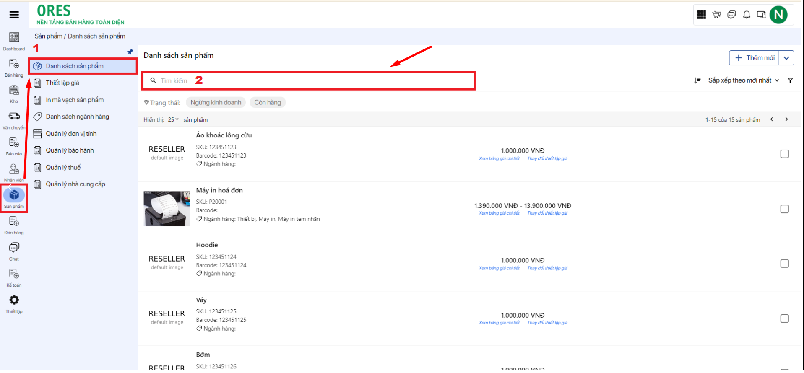Filter by Ngừng kinh doanh status
This screenshot has width=804, height=373.
216,103
